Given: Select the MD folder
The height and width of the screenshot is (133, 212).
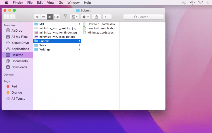Looking at the screenshot, I should [57, 24].
